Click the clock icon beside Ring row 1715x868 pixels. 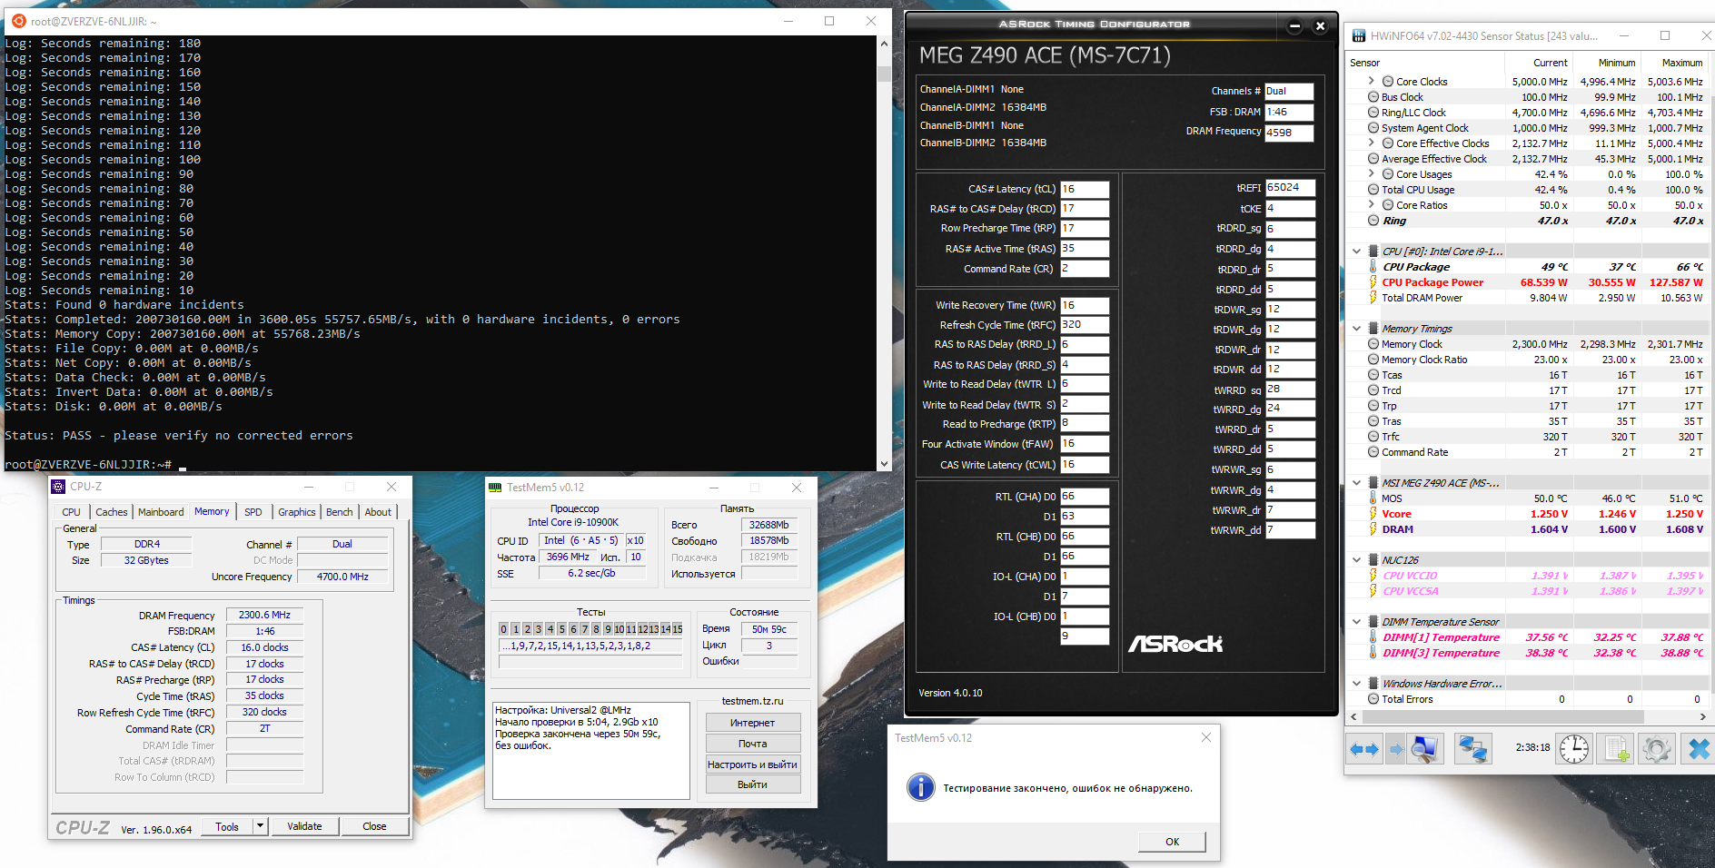[x=1373, y=221]
